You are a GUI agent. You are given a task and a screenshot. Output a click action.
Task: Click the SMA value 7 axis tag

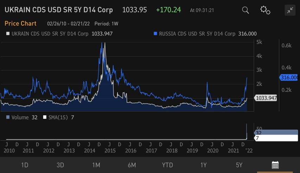pos(276,138)
